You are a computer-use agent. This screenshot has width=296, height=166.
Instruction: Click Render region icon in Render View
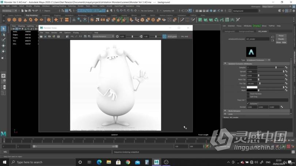(45, 36)
